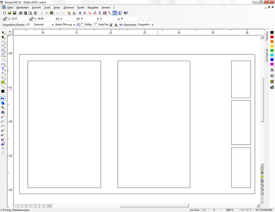Enable the Füllen checkbox
Image resolution: width=275 pixels, height=212 pixels.
(x=82, y=24)
